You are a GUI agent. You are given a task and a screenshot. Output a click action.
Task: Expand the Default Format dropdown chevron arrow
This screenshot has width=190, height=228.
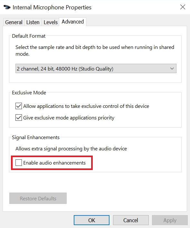(172, 69)
